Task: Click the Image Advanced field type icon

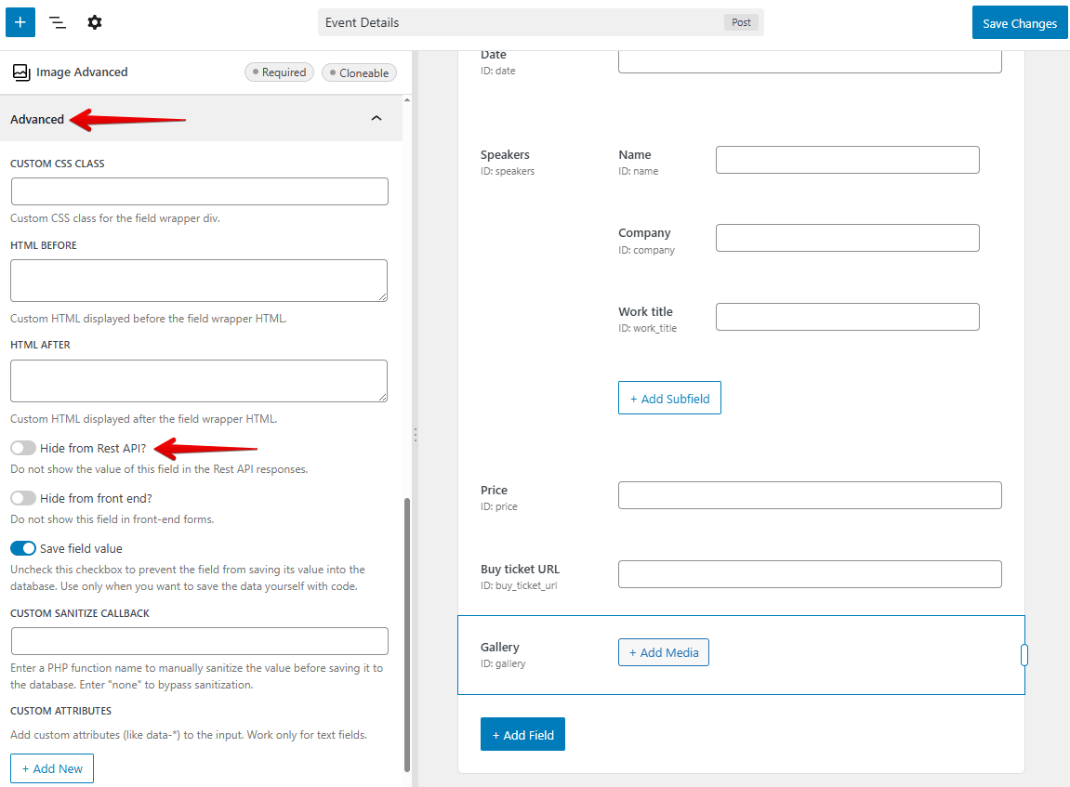Action: coord(20,72)
